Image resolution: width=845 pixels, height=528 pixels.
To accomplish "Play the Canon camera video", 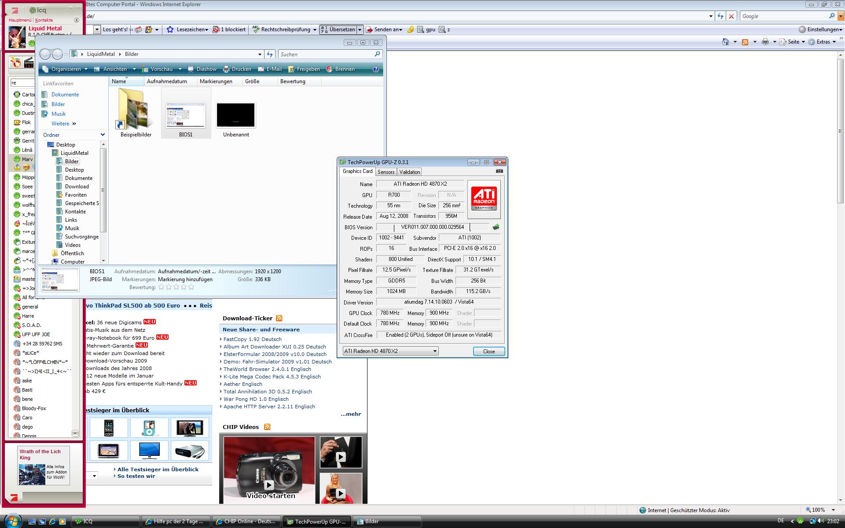I will pyautogui.click(x=269, y=485).
